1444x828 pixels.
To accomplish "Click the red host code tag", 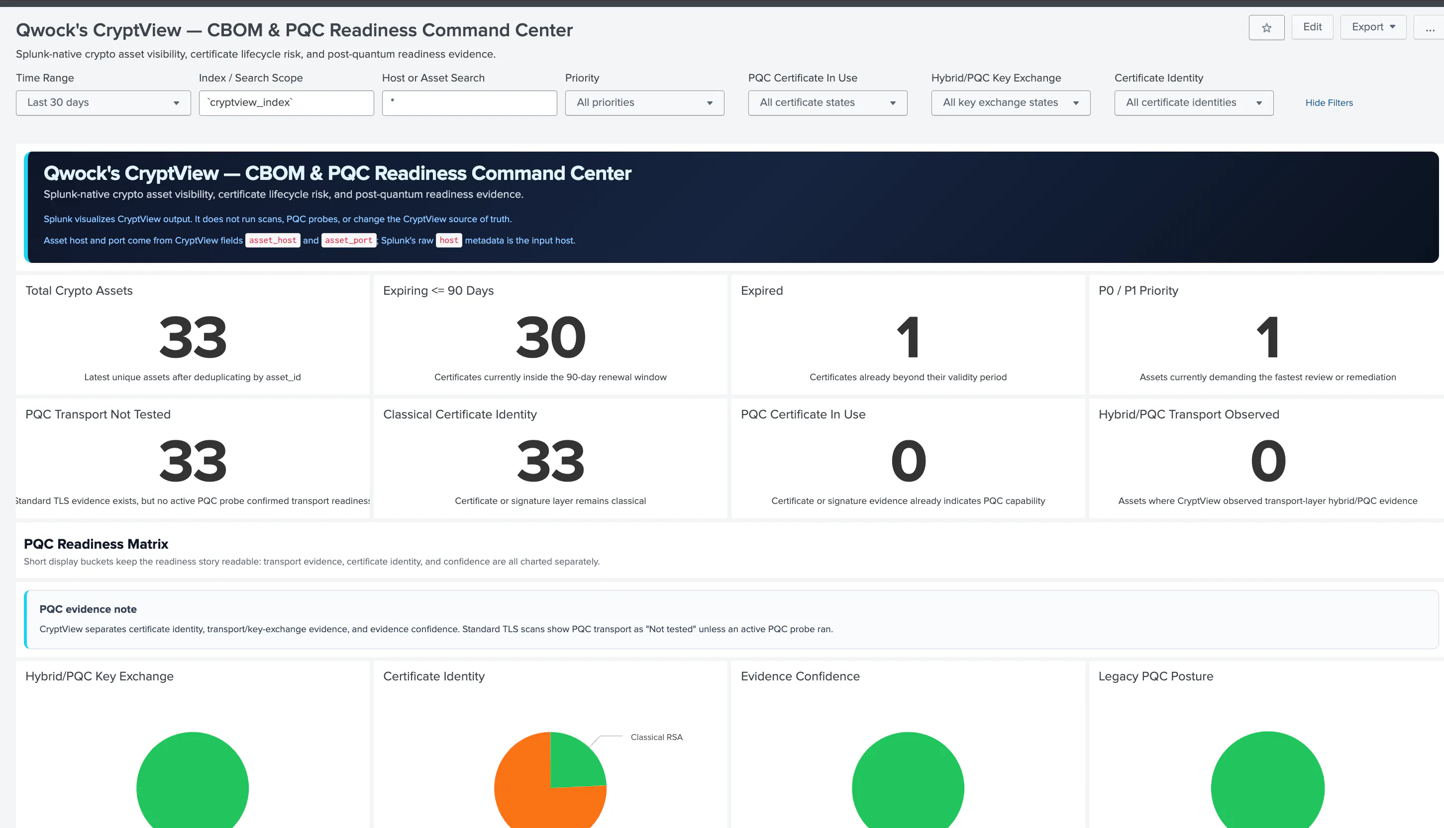I will pyautogui.click(x=448, y=241).
